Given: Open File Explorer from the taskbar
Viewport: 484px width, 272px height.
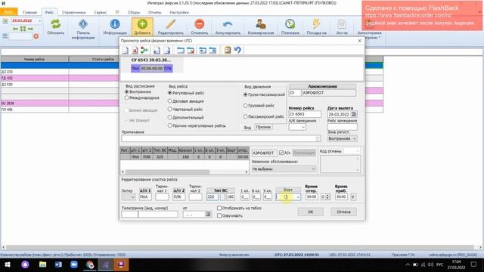Looking at the screenshot, I should [42, 264].
